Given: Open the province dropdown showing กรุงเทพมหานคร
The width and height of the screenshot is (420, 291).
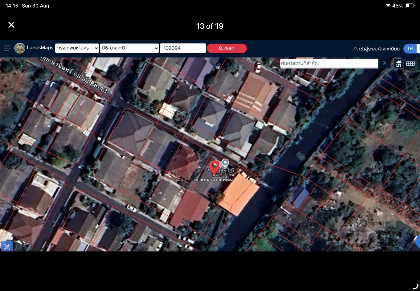Looking at the screenshot, I should pyautogui.click(x=77, y=48).
